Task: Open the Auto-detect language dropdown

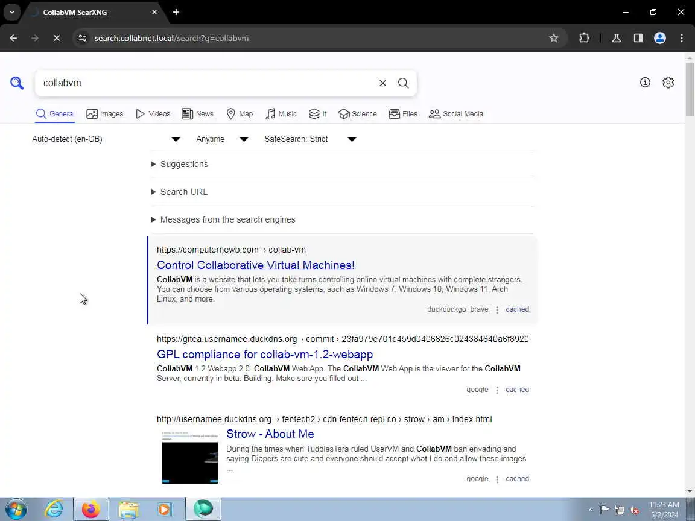Action: [106, 139]
